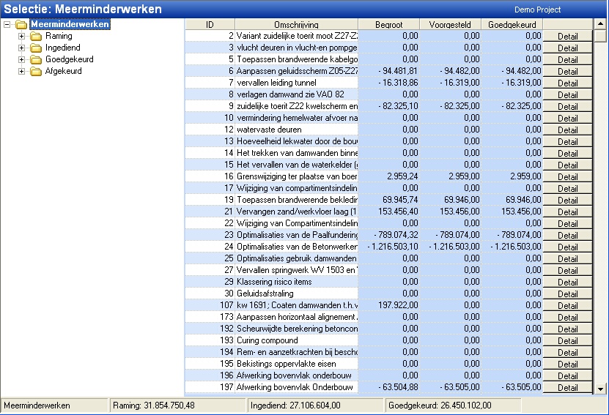Open Detail for Optimalisaties van de Paalfundering
The image size is (609, 415).
(x=567, y=236)
